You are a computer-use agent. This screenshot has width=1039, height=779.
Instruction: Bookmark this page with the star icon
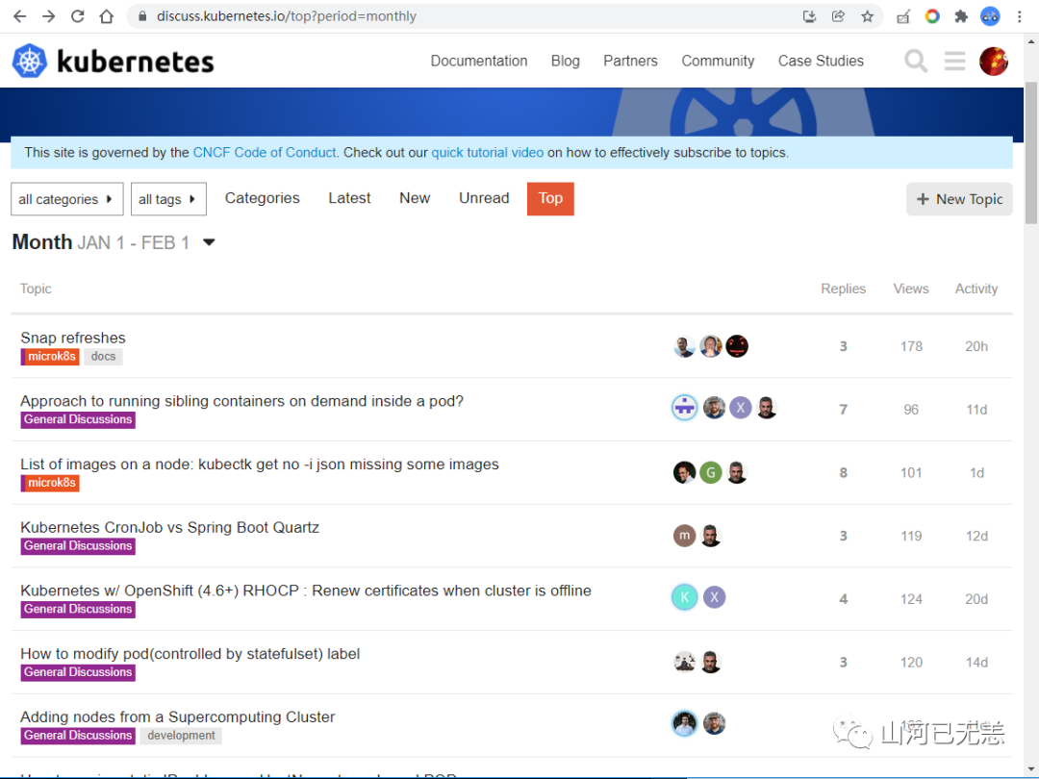(x=868, y=16)
